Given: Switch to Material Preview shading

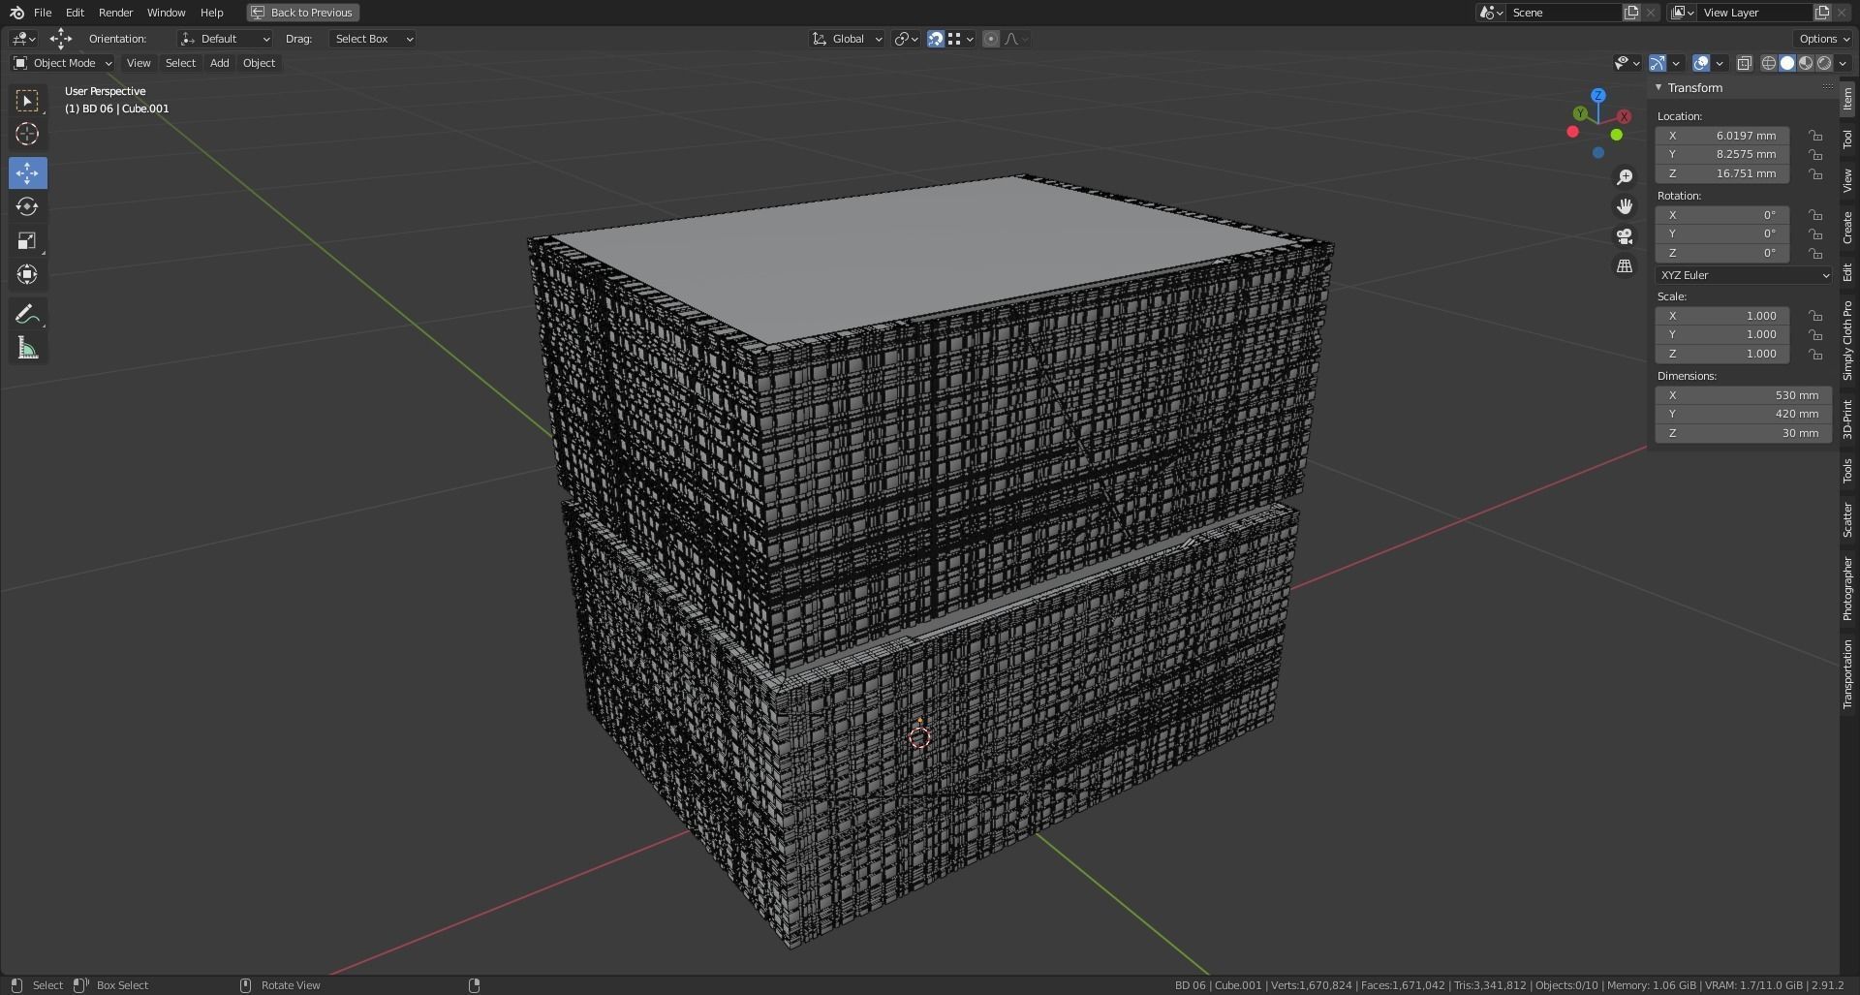Looking at the screenshot, I should coord(1806,63).
